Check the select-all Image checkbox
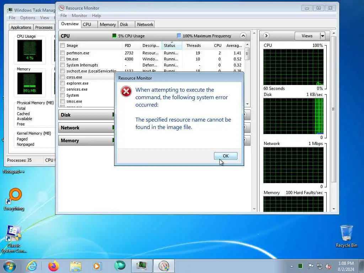The width and height of the screenshot is (364, 273). (x=62, y=45)
